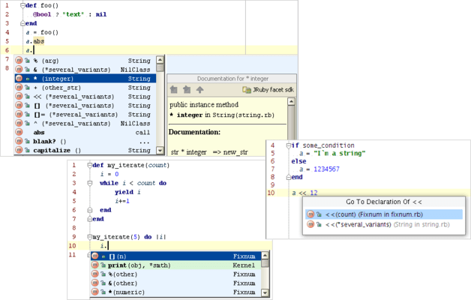
Task: Select + (other_str) completion item
Action: 85,88
